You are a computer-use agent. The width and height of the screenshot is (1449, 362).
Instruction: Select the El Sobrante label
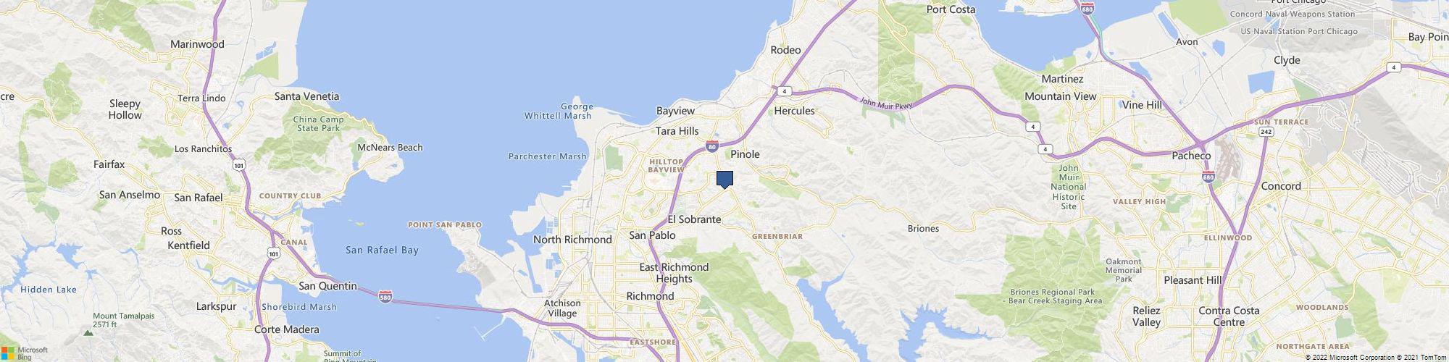(694, 219)
